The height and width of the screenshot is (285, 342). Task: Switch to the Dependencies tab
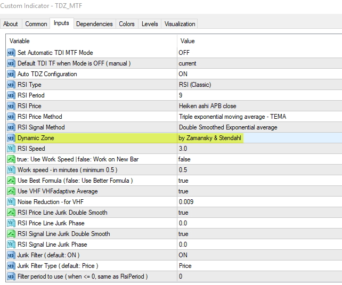click(94, 24)
